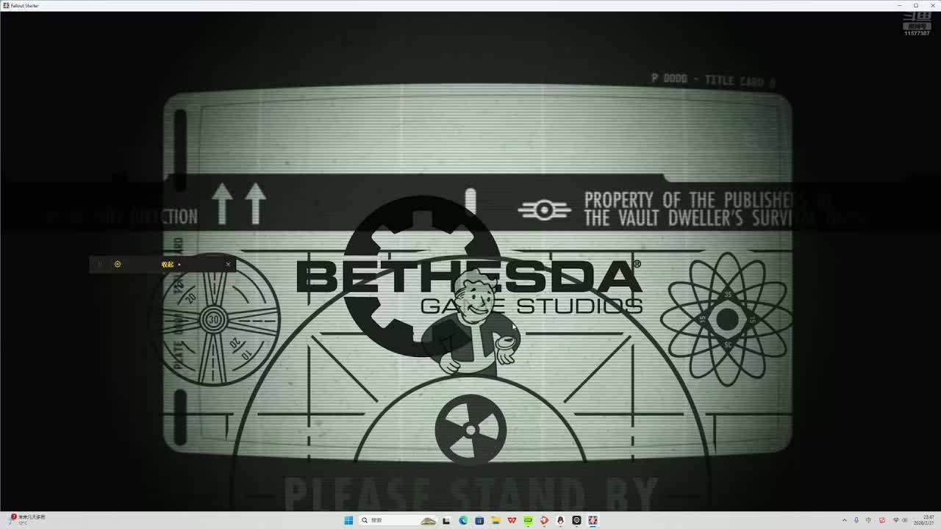941x529 pixels.
Task: Open the clock and date flyout
Action: tap(923, 520)
